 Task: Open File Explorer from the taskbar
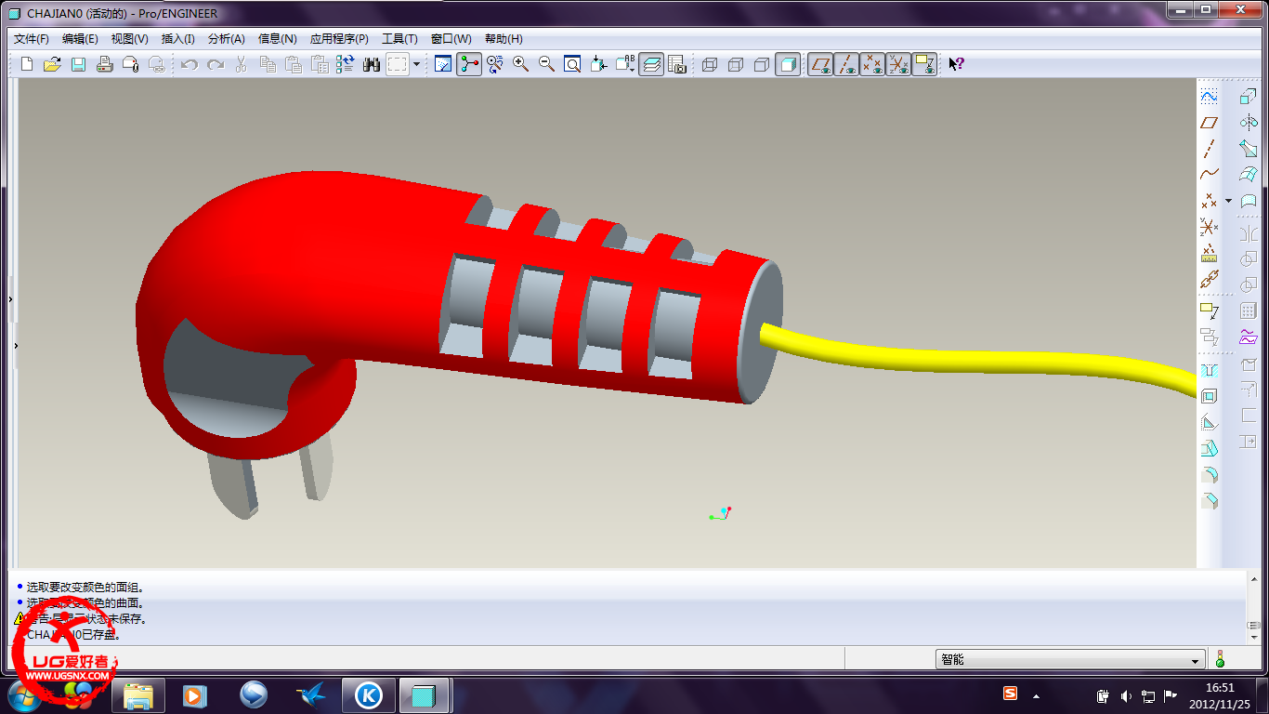click(x=138, y=695)
